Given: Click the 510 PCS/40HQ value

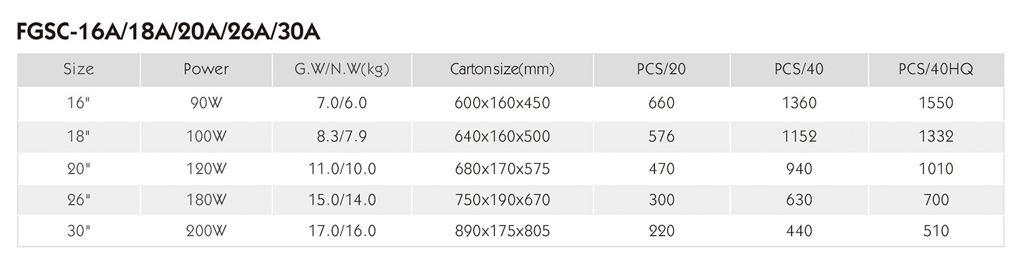Looking at the screenshot, I should click(x=936, y=232).
